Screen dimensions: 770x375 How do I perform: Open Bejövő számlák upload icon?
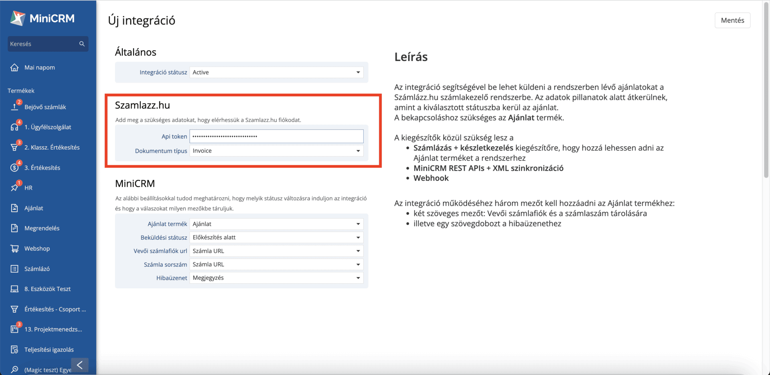14,107
